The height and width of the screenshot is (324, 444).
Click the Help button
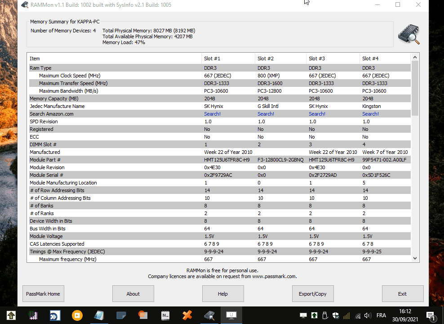click(x=223, y=294)
